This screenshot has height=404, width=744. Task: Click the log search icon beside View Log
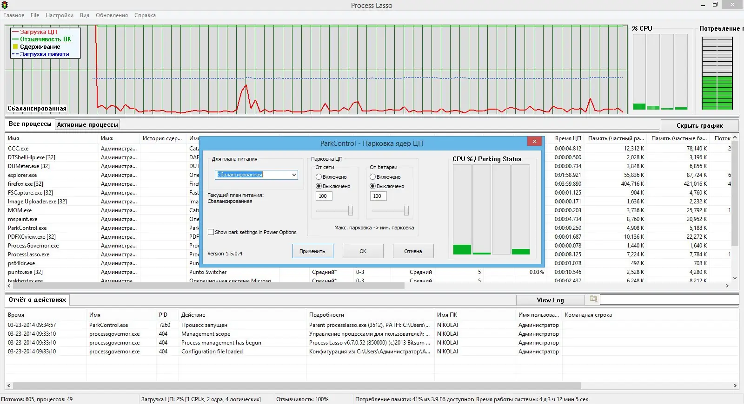(593, 300)
